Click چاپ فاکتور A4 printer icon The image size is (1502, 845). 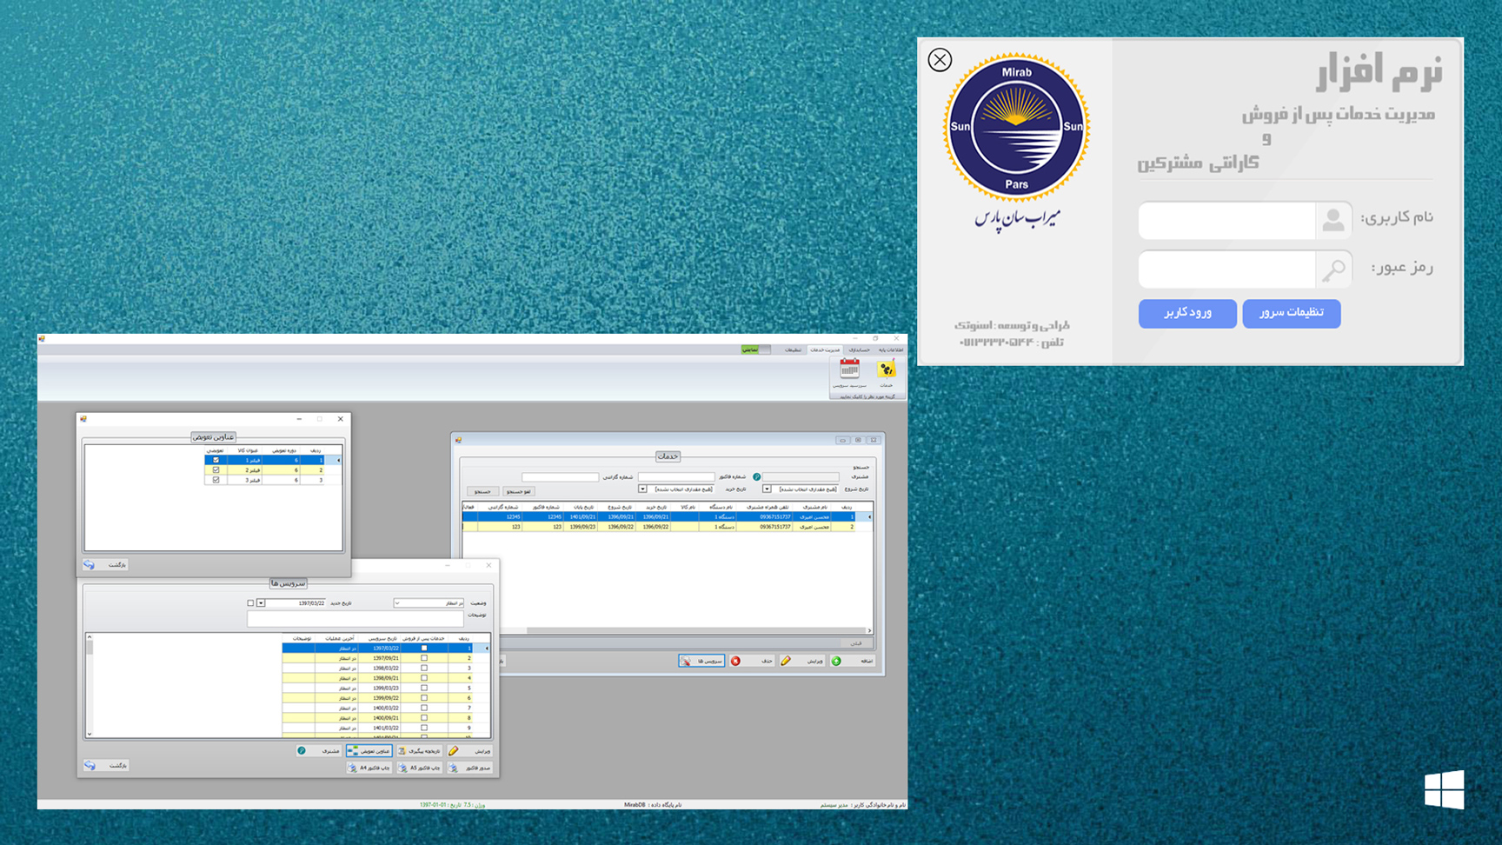[352, 768]
